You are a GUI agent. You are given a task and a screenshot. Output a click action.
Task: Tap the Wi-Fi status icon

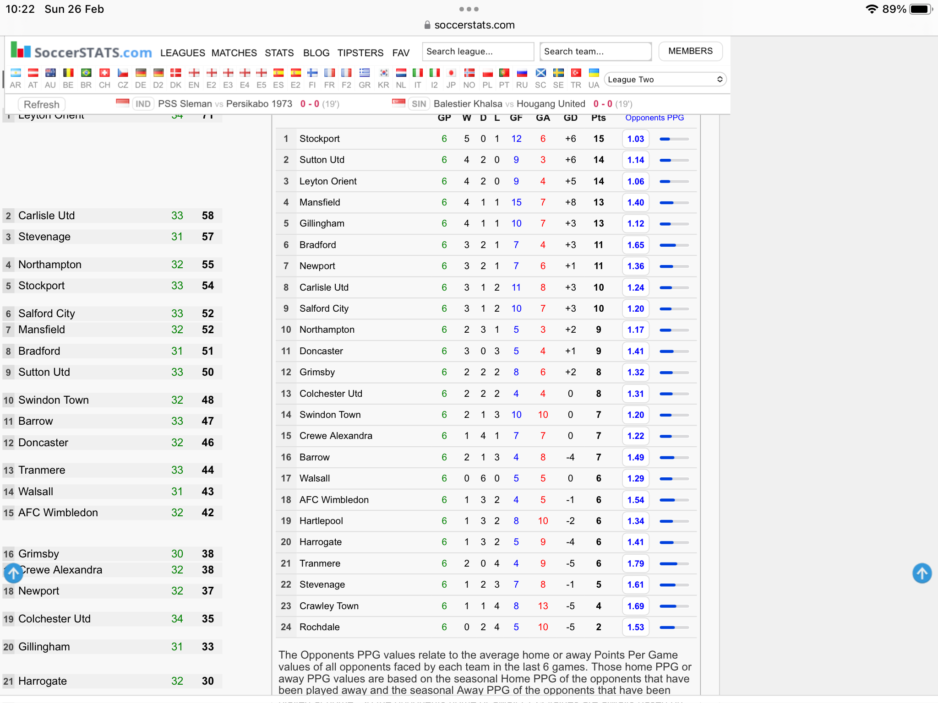click(872, 9)
